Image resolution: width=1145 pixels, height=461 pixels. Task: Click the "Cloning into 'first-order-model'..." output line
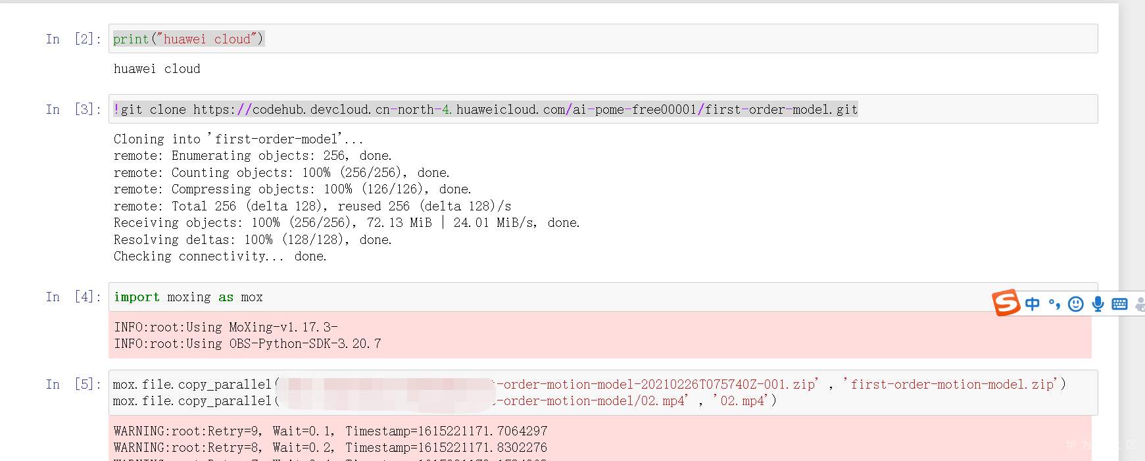pyautogui.click(x=238, y=139)
